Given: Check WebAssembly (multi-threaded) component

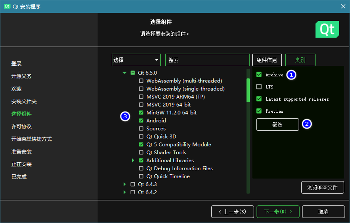Looking at the screenshot, I should (x=141, y=81).
